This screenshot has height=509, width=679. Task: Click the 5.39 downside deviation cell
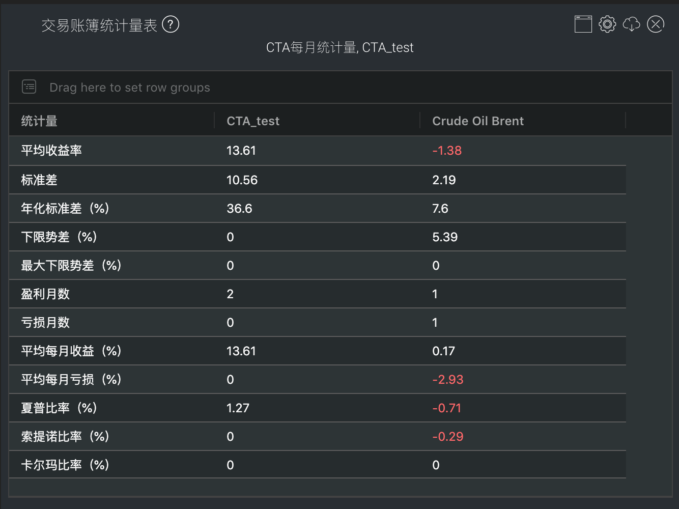tap(445, 237)
